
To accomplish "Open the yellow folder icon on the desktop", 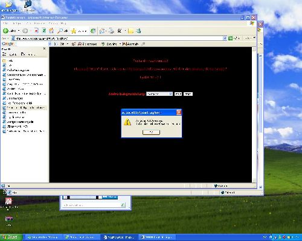I will click(x=8, y=4).
